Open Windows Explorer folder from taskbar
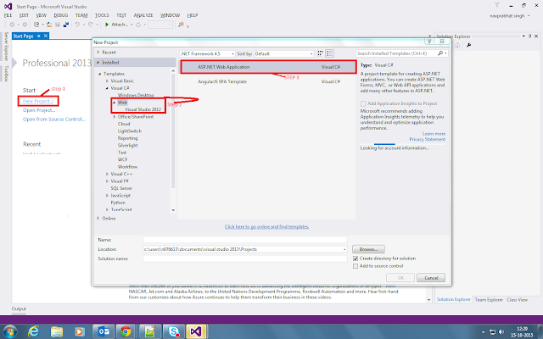Image resolution: width=543 pixels, height=339 pixels. tap(57, 331)
